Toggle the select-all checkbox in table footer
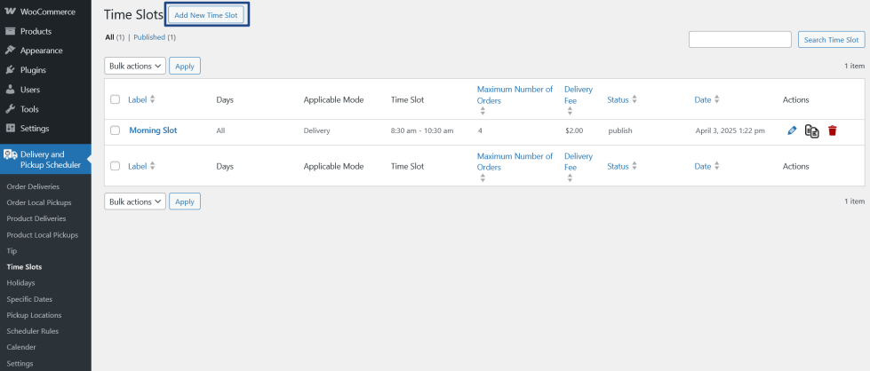This screenshot has width=870, height=371. (x=116, y=166)
